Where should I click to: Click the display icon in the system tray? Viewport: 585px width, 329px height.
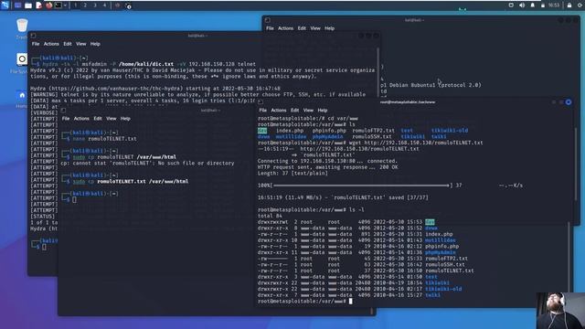[511, 5]
